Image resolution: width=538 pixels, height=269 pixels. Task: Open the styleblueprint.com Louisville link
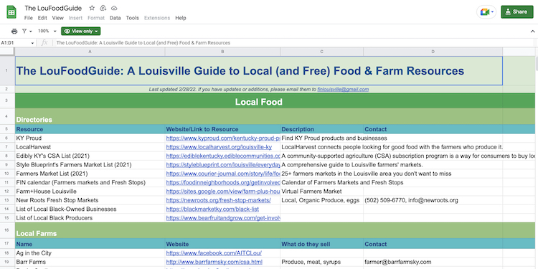pos(223,165)
